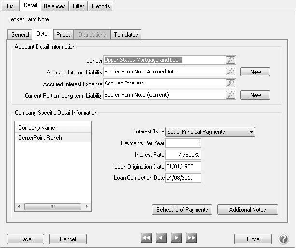Open Current Portion Long-term Liability lookup

[231, 95]
